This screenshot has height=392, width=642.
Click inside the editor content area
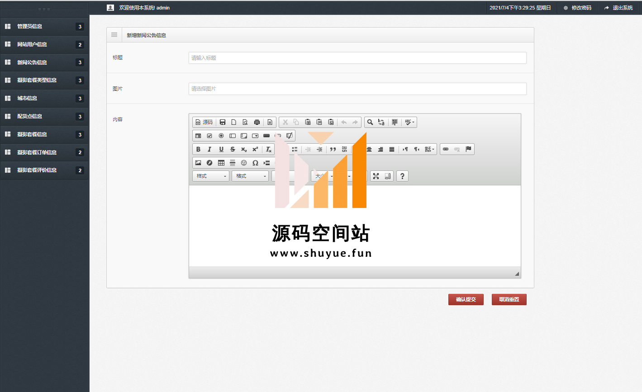355,226
